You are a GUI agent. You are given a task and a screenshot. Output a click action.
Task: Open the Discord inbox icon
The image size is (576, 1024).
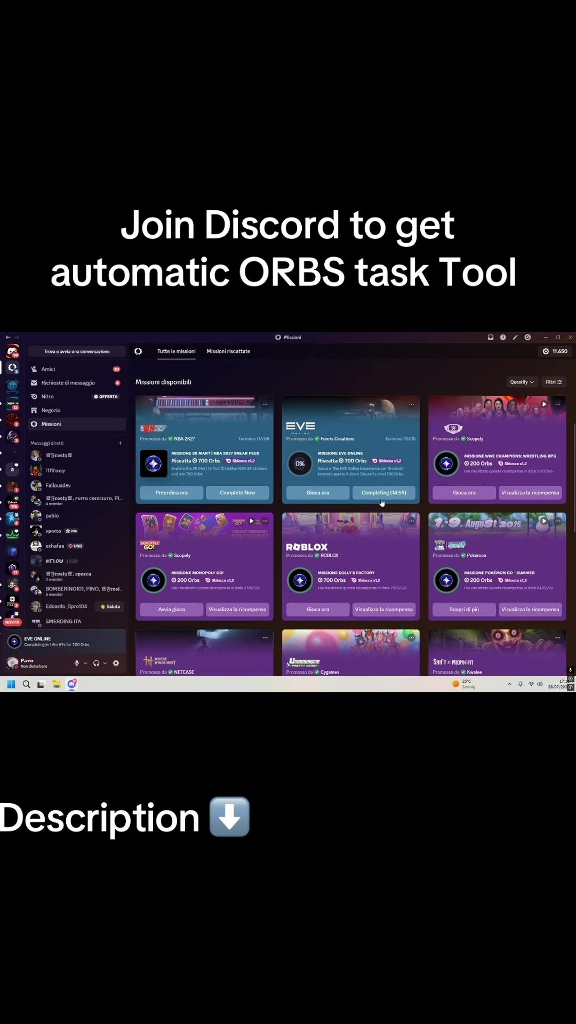tap(490, 337)
